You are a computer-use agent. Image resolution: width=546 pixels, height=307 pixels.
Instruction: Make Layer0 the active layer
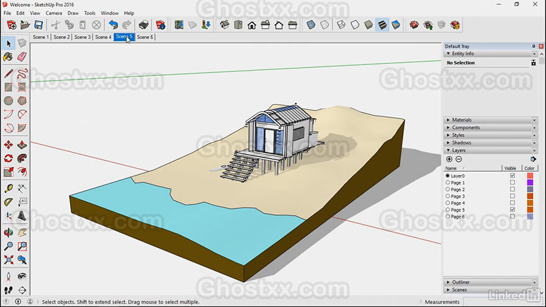pos(448,176)
